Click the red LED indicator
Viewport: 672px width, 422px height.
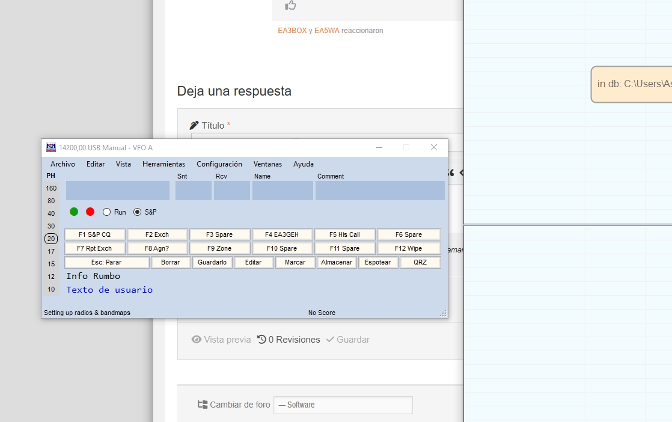(90, 212)
